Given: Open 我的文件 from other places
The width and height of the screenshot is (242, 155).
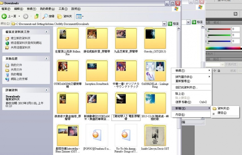Looking at the screenshot, I should point(16,65).
